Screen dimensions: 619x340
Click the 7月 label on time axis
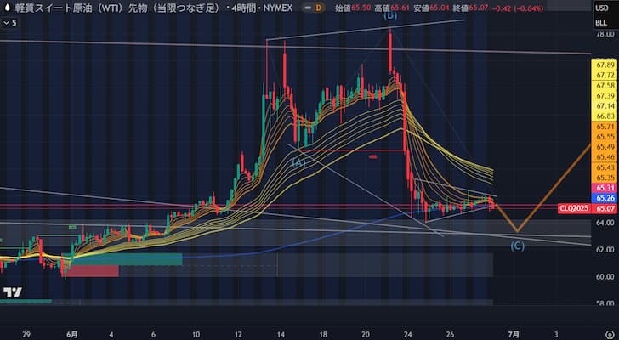514,335
